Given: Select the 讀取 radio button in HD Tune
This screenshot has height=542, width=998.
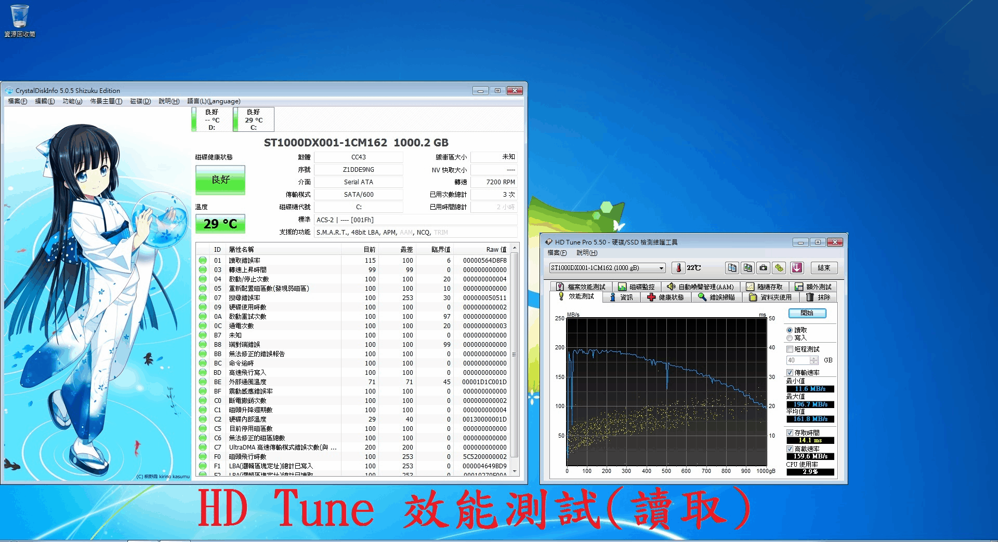Looking at the screenshot, I should tap(790, 330).
